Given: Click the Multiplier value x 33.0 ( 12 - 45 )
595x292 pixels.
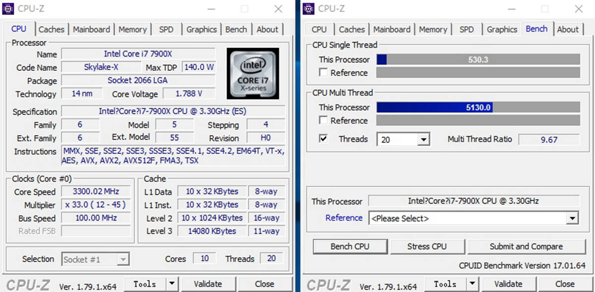Looking at the screenshot, I should pyautogui.click(x=96, y=205).
